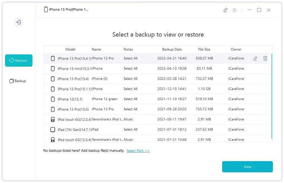Select backup named iPhone (5)

156,79
